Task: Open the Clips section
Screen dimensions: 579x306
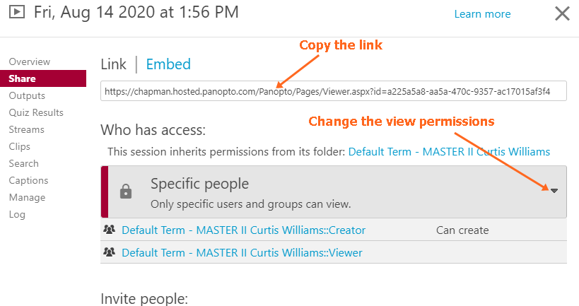Action: pyautogui.click(x=20, y=146)
